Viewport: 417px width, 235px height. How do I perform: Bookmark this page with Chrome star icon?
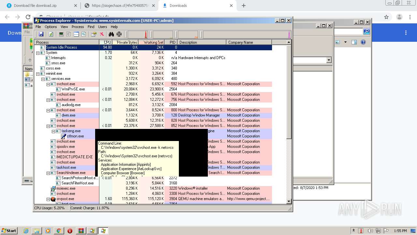coord(386,17)
